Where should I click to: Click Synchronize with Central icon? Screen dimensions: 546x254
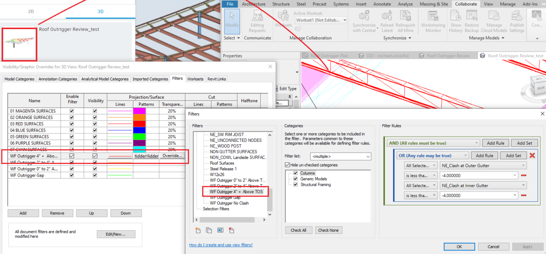(364, 16)
